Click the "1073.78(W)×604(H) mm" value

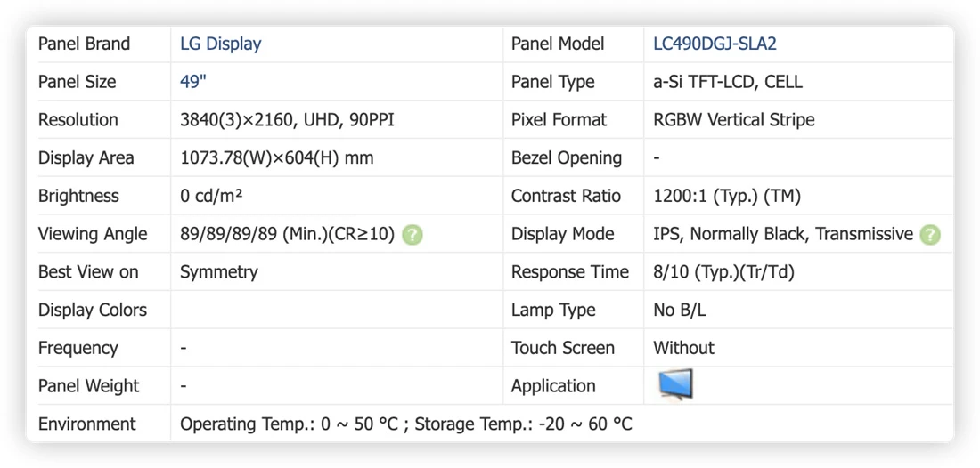[277, 158]
